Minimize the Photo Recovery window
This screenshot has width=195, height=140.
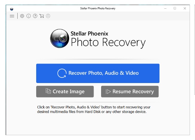(165, 8)
